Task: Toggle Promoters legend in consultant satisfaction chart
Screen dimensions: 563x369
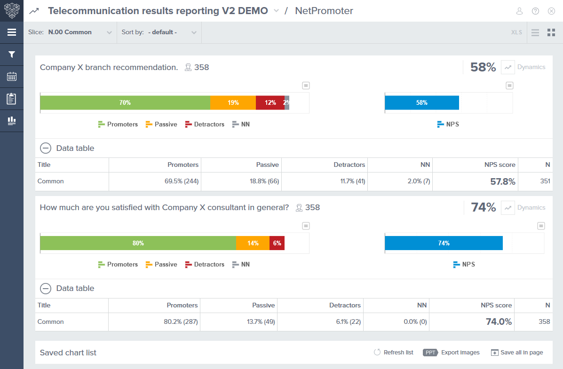Action: tap(118, 265)
